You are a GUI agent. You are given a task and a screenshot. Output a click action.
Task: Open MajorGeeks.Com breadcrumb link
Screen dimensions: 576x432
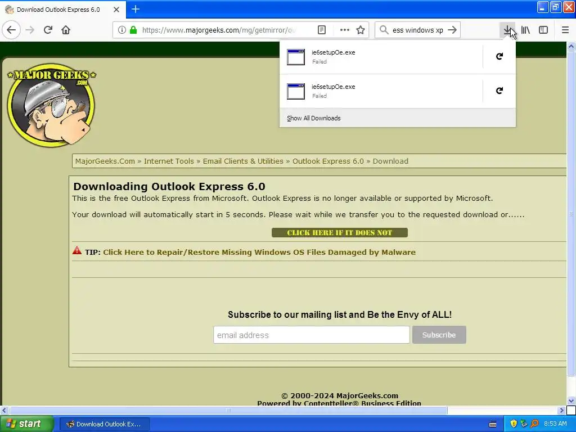pos(105,161)
